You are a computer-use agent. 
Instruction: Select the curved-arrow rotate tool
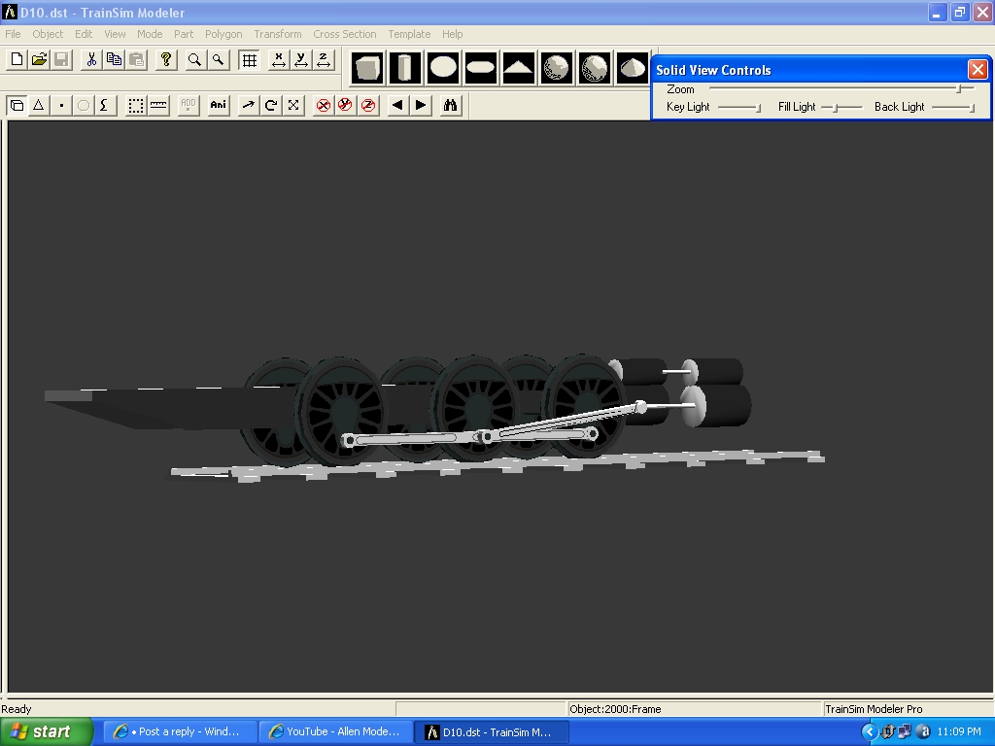[271, 105]
